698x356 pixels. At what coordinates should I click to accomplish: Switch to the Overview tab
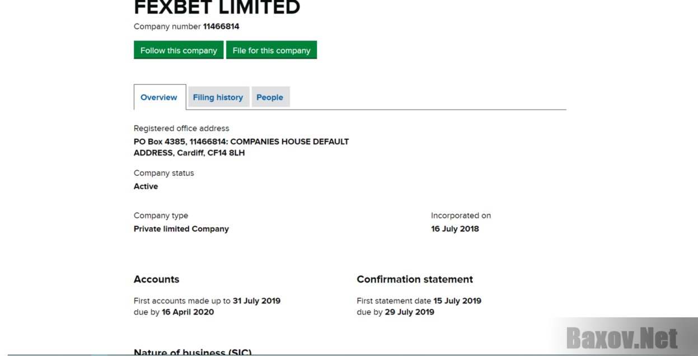click(x=160, y=97)
